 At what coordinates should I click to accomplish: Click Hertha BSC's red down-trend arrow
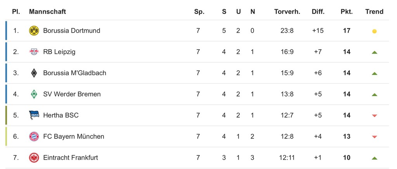[375, 116]
